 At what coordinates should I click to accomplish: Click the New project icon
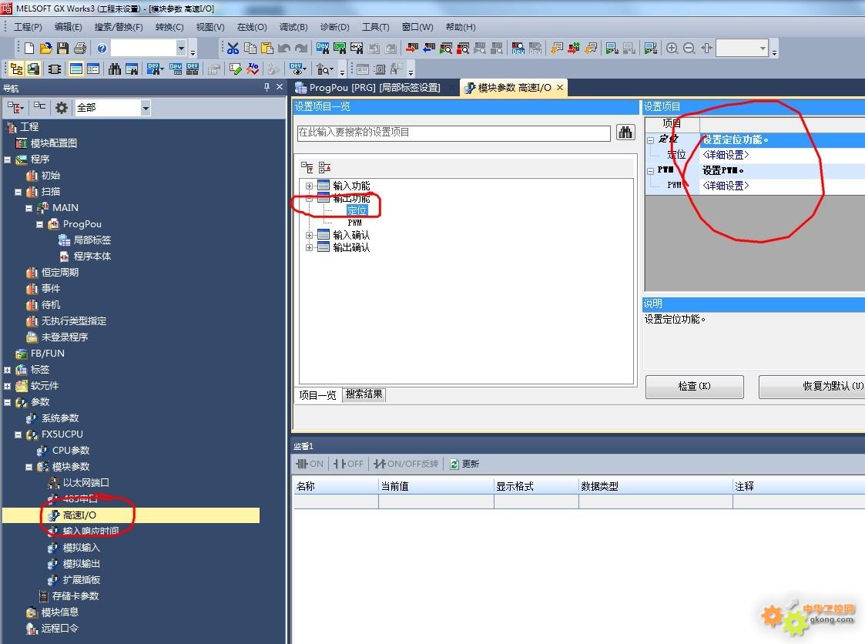[29, 49]
